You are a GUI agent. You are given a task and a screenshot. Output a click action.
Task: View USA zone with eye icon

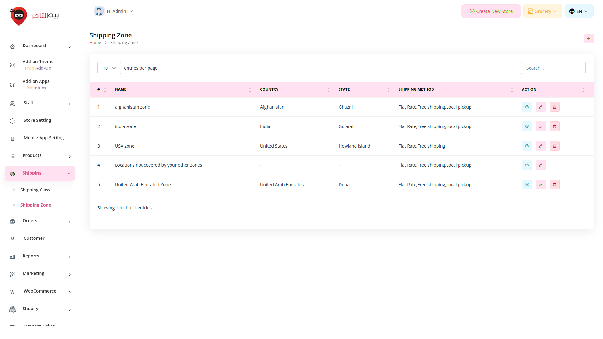[527, 146]
